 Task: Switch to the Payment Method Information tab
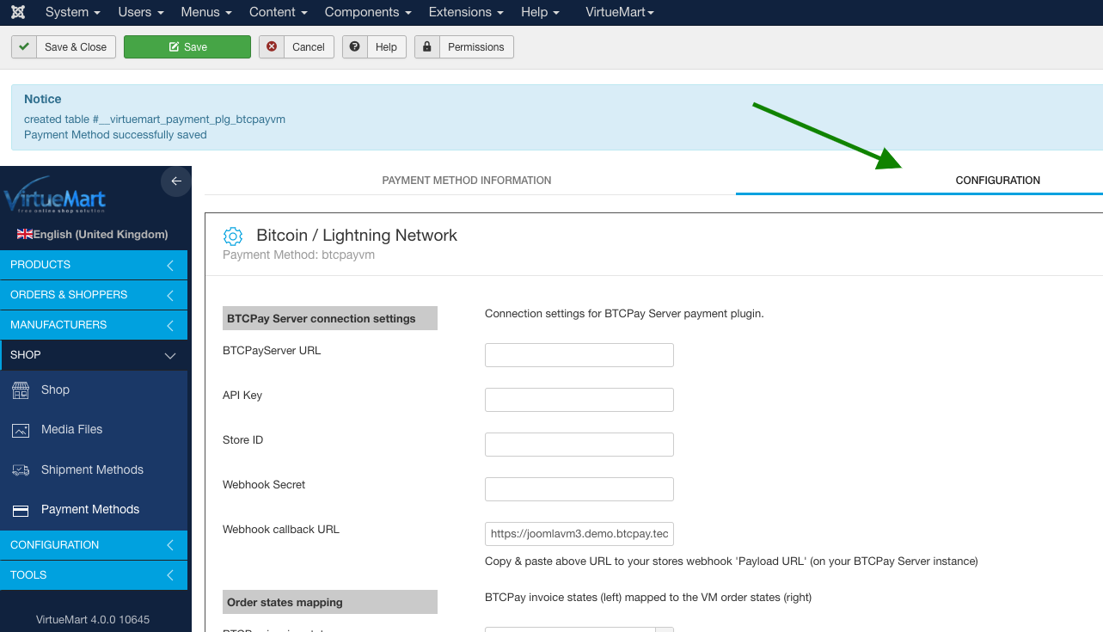[467, 181]
